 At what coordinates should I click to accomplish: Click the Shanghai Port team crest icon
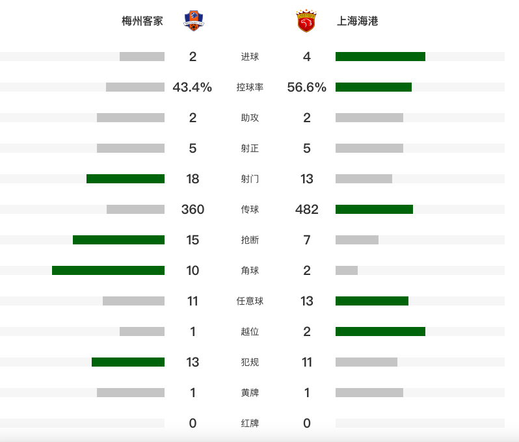click(x=306, y=21)
